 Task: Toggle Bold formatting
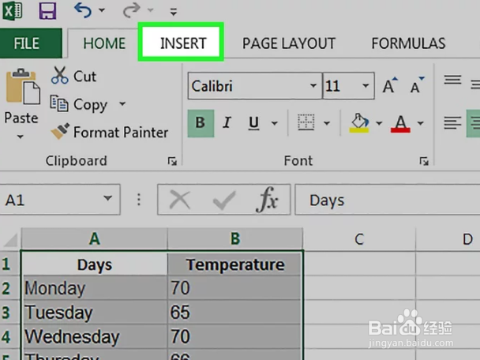(x=200, y=122)
